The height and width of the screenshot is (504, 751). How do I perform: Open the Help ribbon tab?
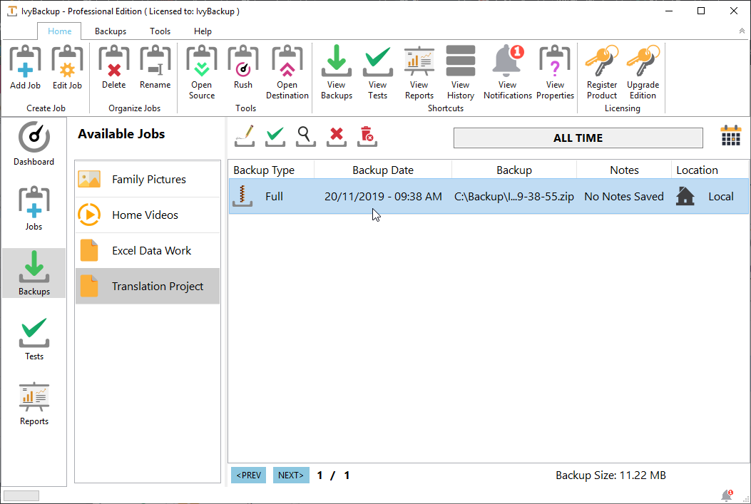tap(203, 31)
